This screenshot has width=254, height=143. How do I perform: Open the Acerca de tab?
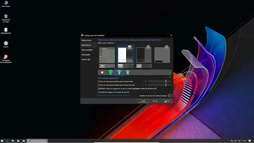86,59
